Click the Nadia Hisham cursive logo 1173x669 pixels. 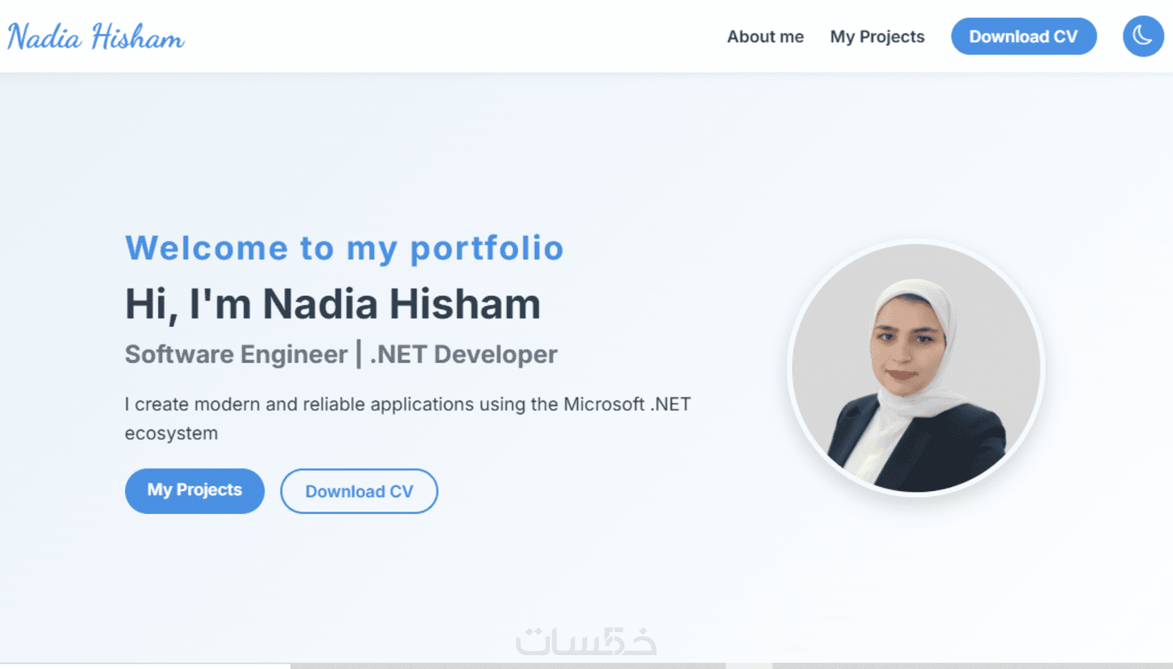tap(96, 37)
